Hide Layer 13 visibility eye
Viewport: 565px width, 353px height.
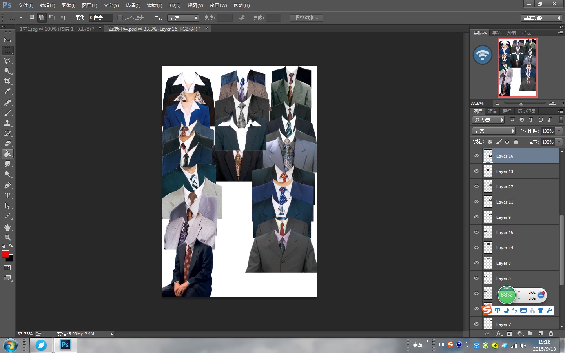(476, 171)
